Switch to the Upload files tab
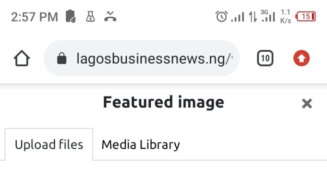The image size is (327, 192). click(x=49, y=144)
